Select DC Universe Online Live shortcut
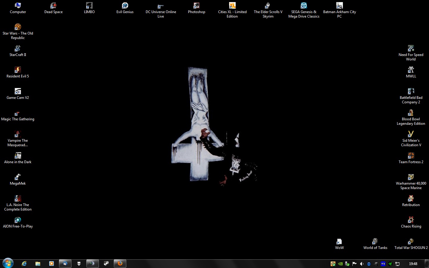Screen dimensions: 429x268 coord(161,10)
